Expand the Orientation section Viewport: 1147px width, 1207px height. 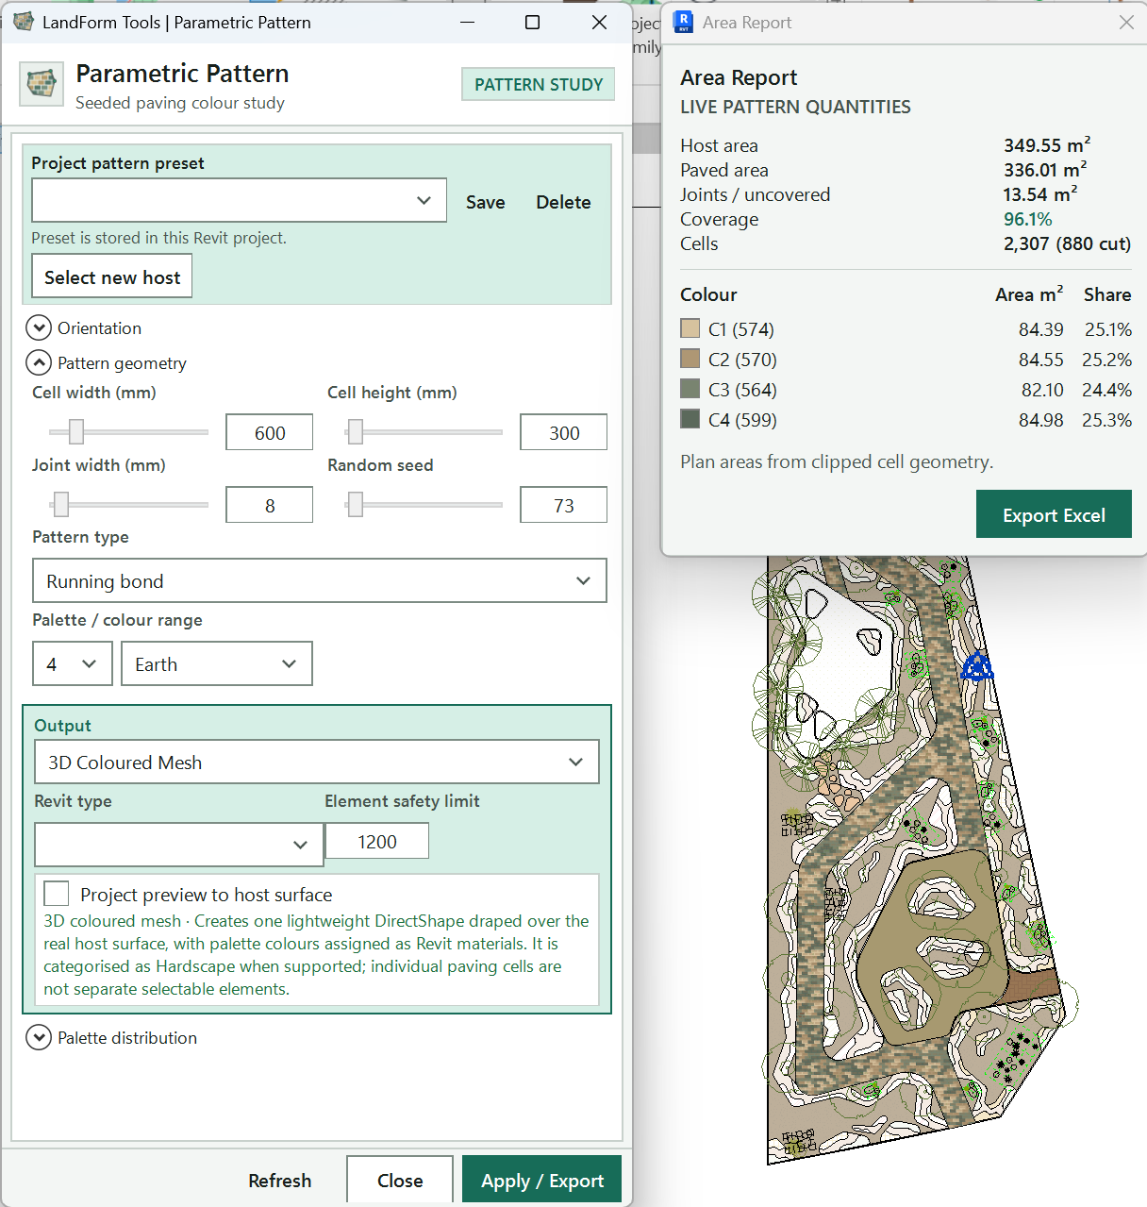[39, 327]
